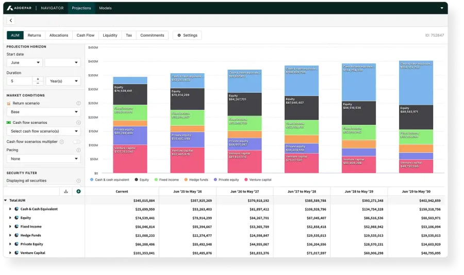Image resolution: width=464 pixels, height=275 pixels.
Task: Toggle the Cash flow scenarios multiplier switch
Action: 77,141
